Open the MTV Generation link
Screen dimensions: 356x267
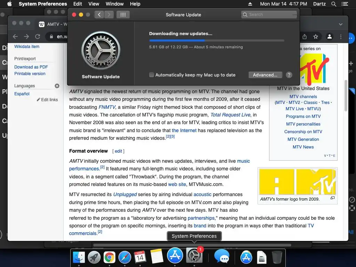pos(303,139)
